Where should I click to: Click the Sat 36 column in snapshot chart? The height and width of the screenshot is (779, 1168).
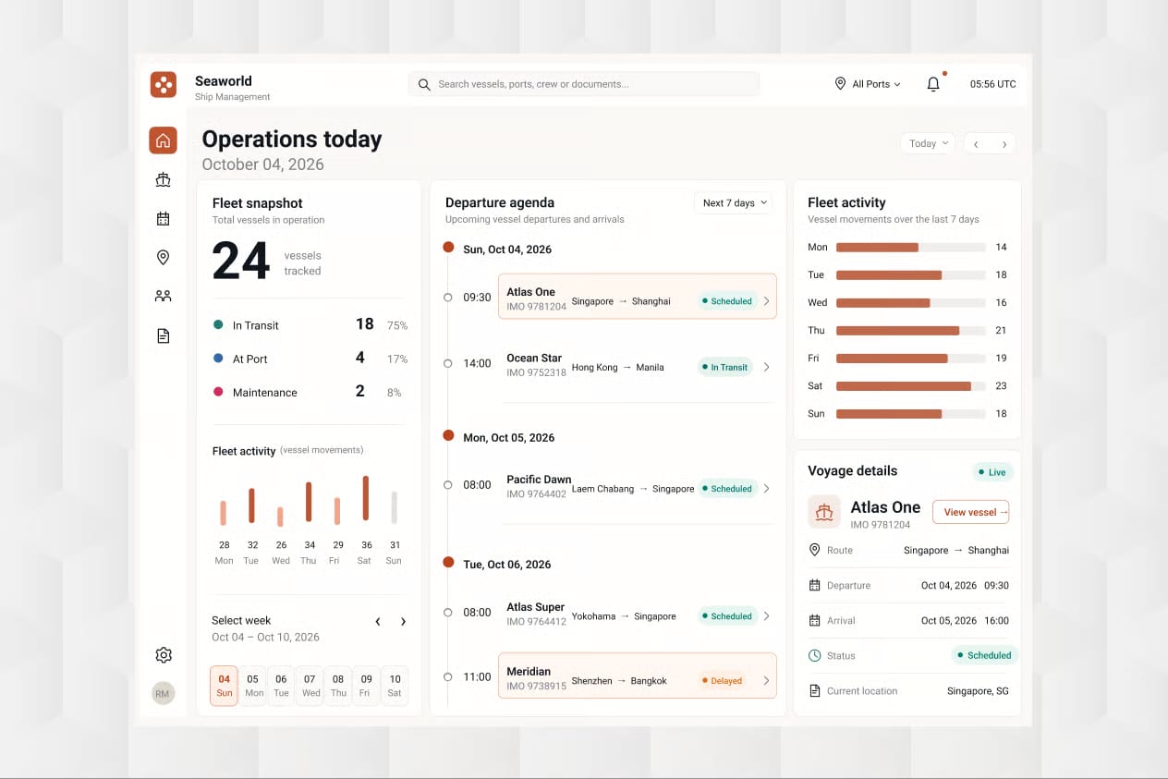coord(366,498)
